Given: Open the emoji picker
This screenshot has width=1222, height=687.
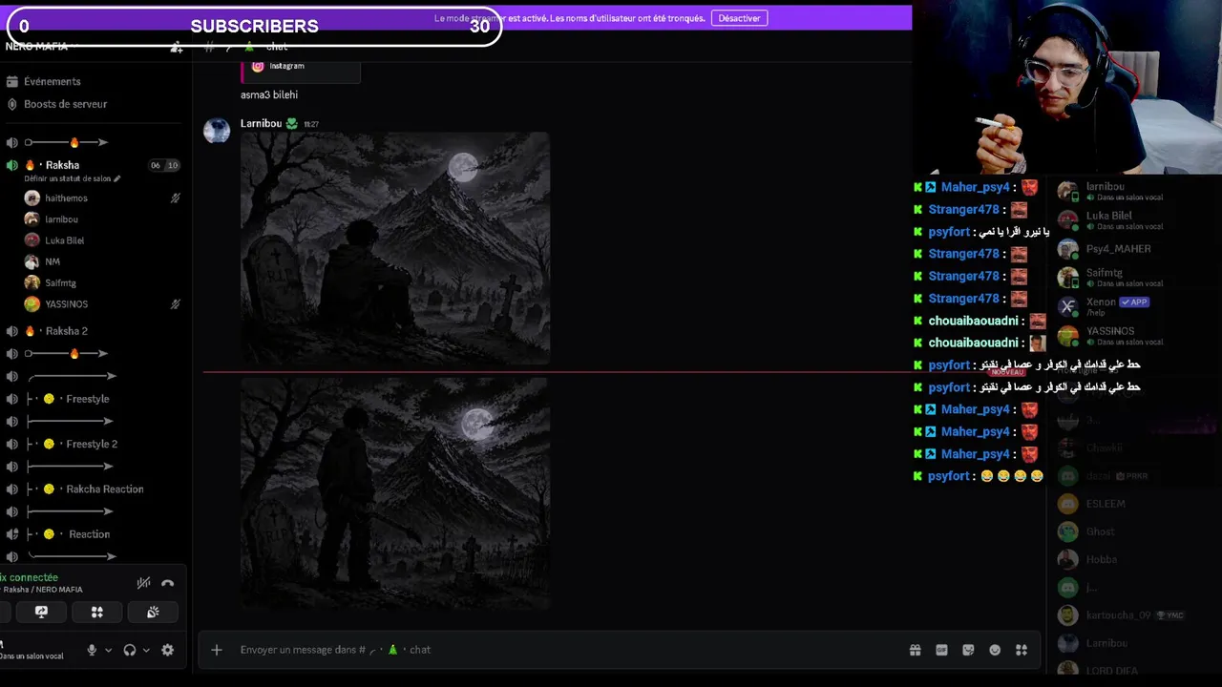Looking at the screenshot, I should coord(995,650).
